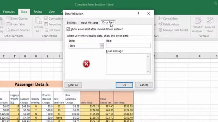Close the Data Validation dialog
218x122 pixels.
149,14
